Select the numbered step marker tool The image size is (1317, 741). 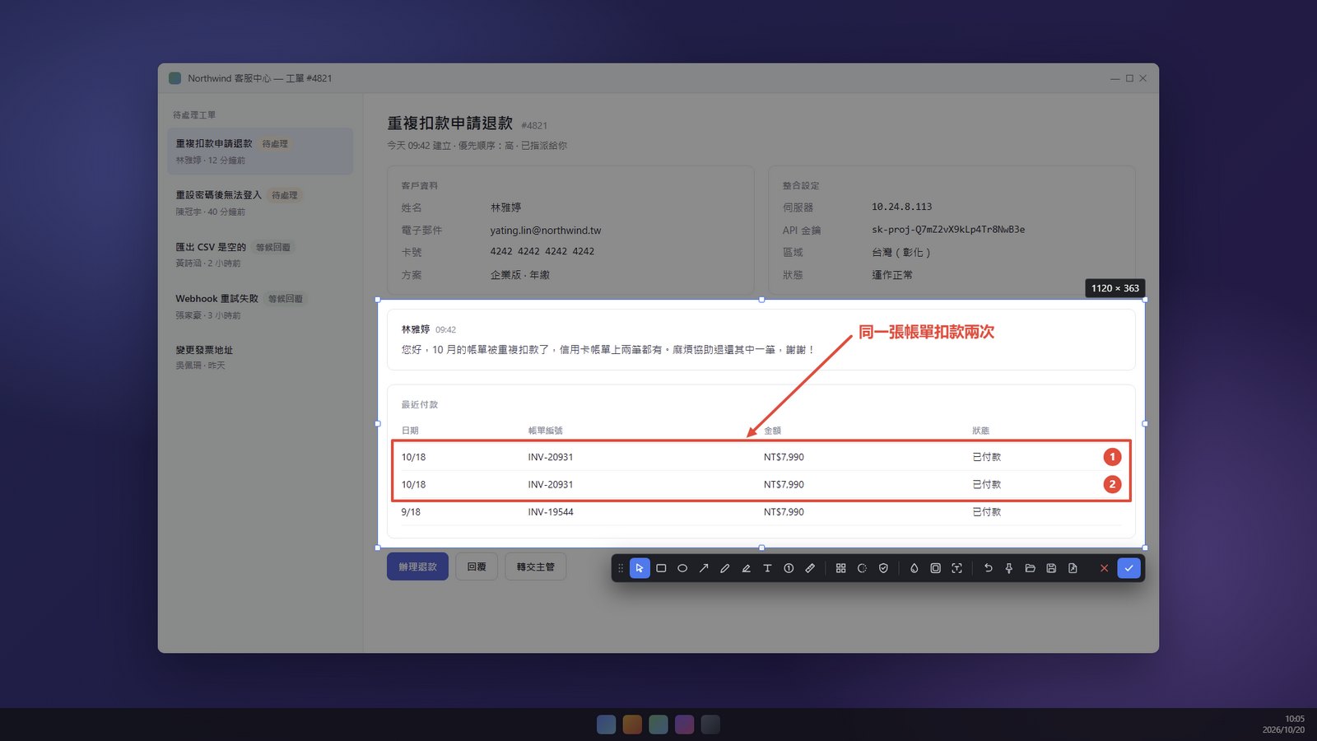point(789,568)
